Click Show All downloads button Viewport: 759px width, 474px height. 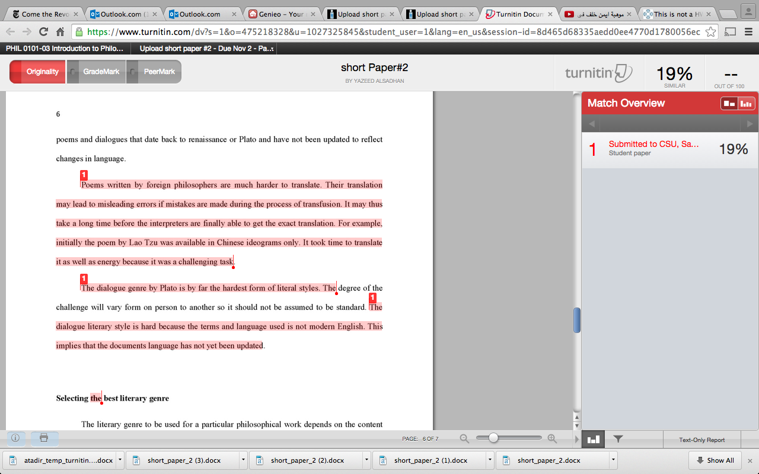coord(715,460)
